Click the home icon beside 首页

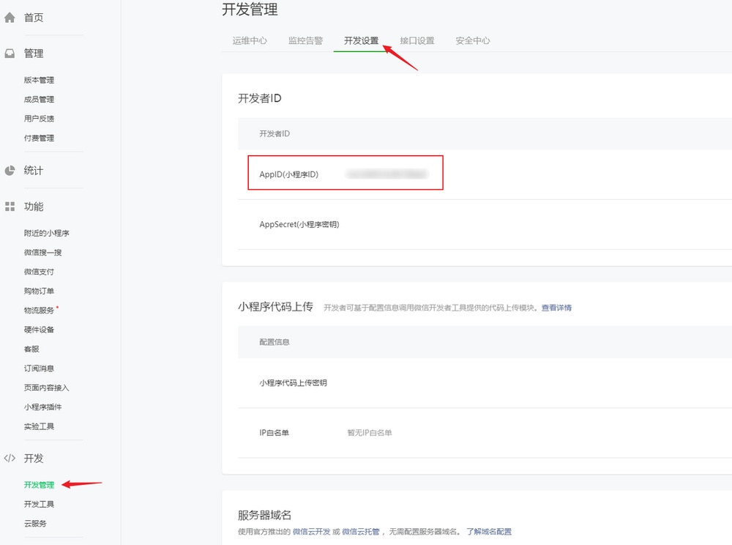(10, 17)
